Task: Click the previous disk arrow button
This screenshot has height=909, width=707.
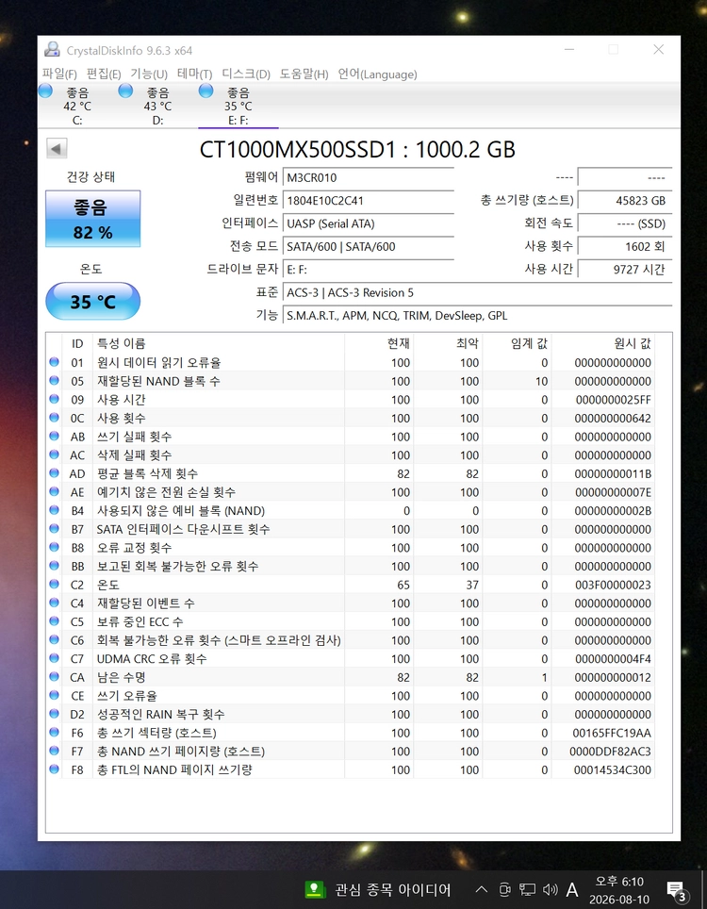Action: click(57, 148)
